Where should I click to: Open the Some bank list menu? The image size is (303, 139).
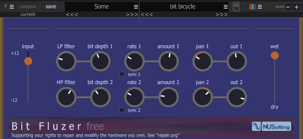[x=136, y=7]
